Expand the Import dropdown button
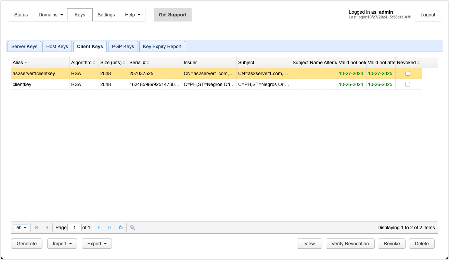The image size is (449, 260). (62, 244)
